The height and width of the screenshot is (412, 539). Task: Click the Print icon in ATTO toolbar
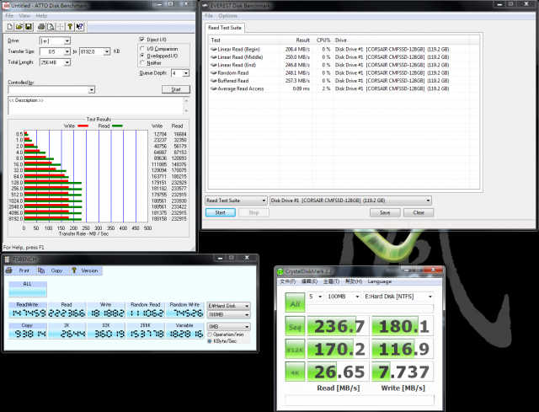pyautogui.click(x=41, y=26)
